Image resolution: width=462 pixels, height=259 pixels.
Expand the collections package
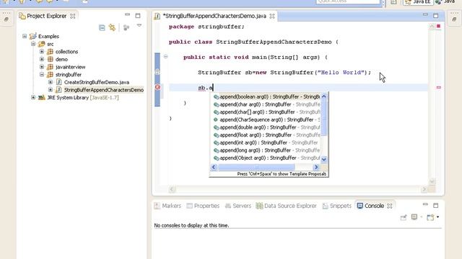coord(42,51)
